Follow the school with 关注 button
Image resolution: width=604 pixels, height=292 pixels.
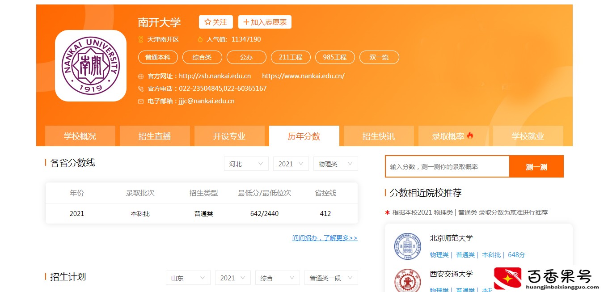[x=215, y=22]
